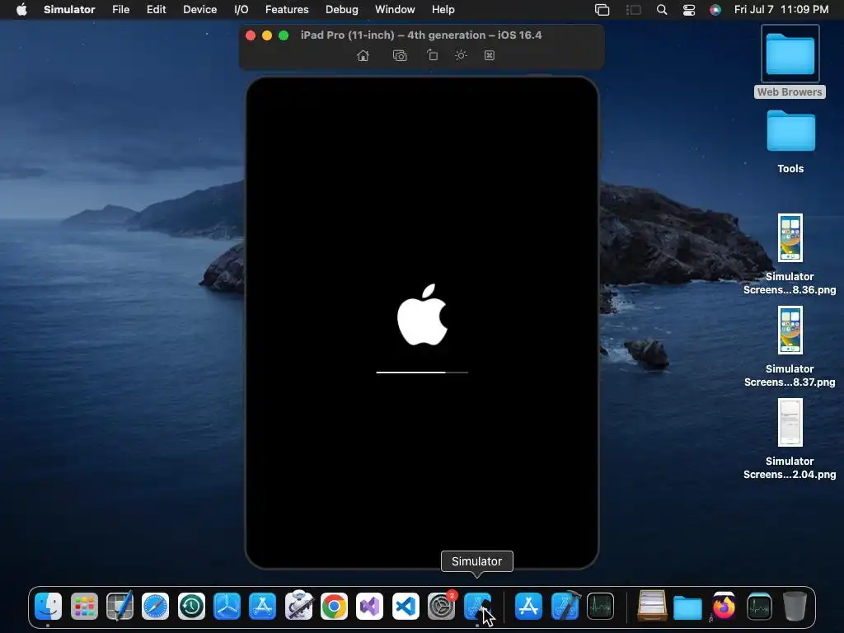Screen dimensions: 844x633
Task: Click the boot progress bar under the Apple logo
Action: (422, 372)
